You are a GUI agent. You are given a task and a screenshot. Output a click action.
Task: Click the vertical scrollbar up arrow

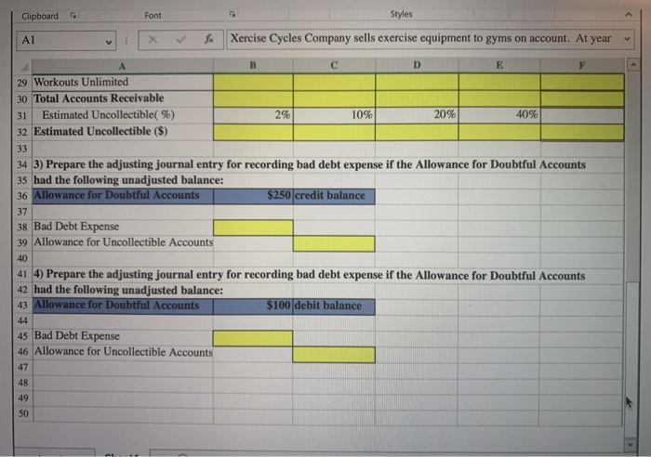(x=632, y=65)
